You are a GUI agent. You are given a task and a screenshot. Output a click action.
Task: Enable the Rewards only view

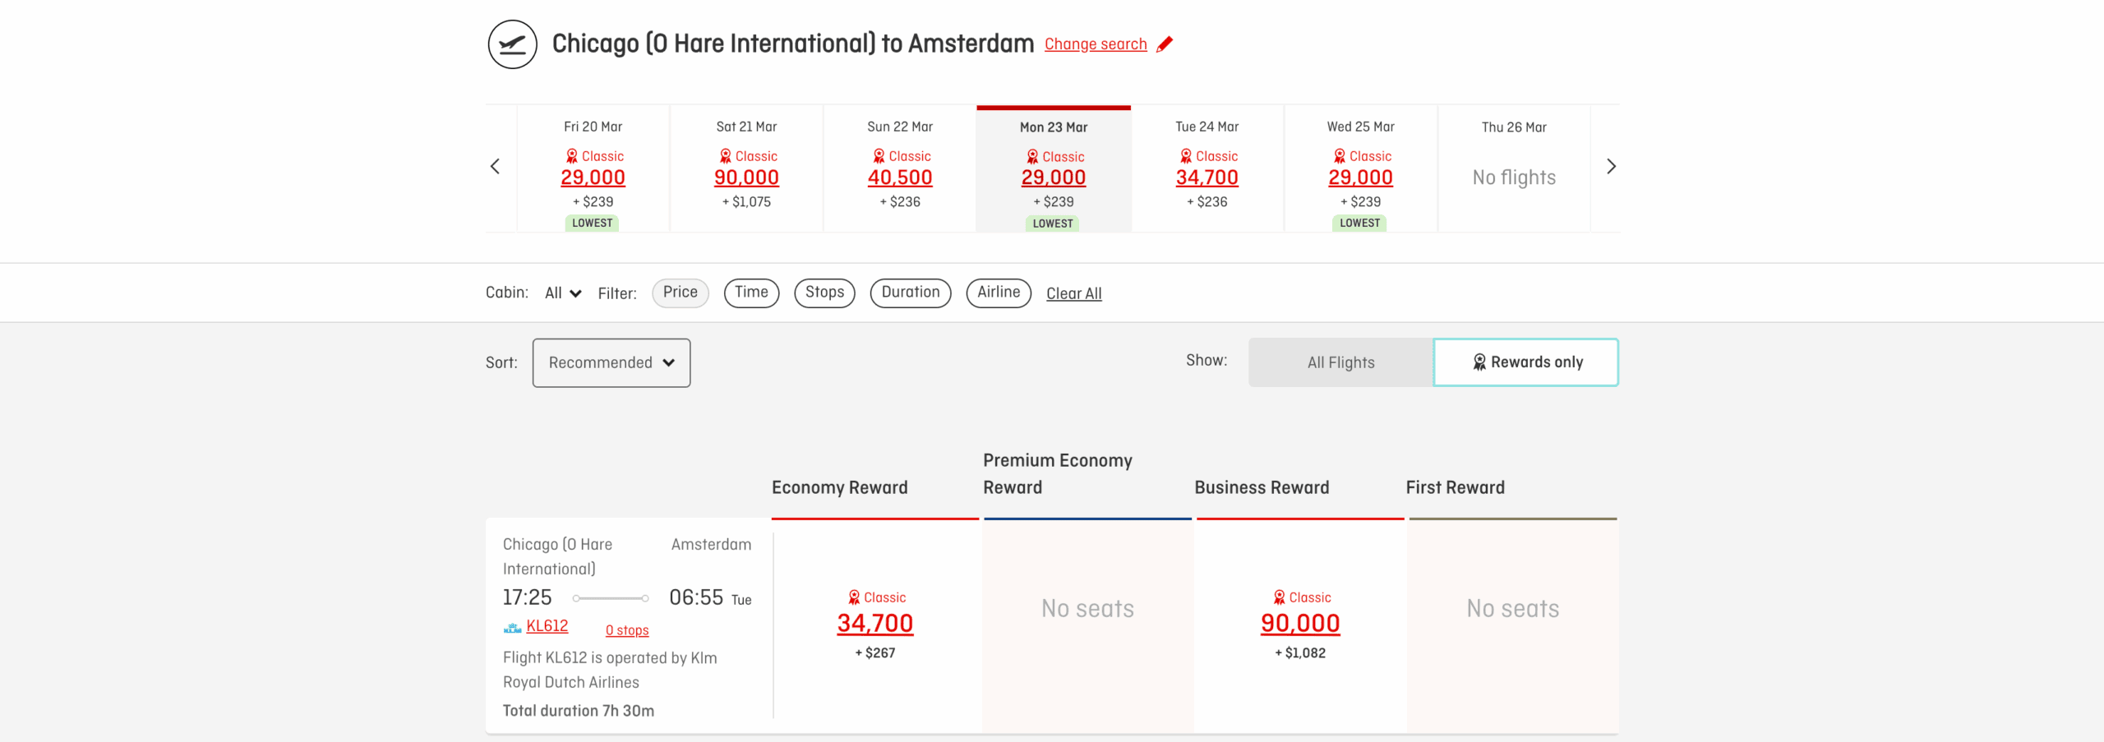(1525, 362)
